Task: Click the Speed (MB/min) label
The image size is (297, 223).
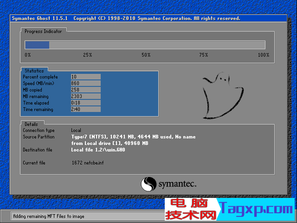Action: [x=39, y=84]
